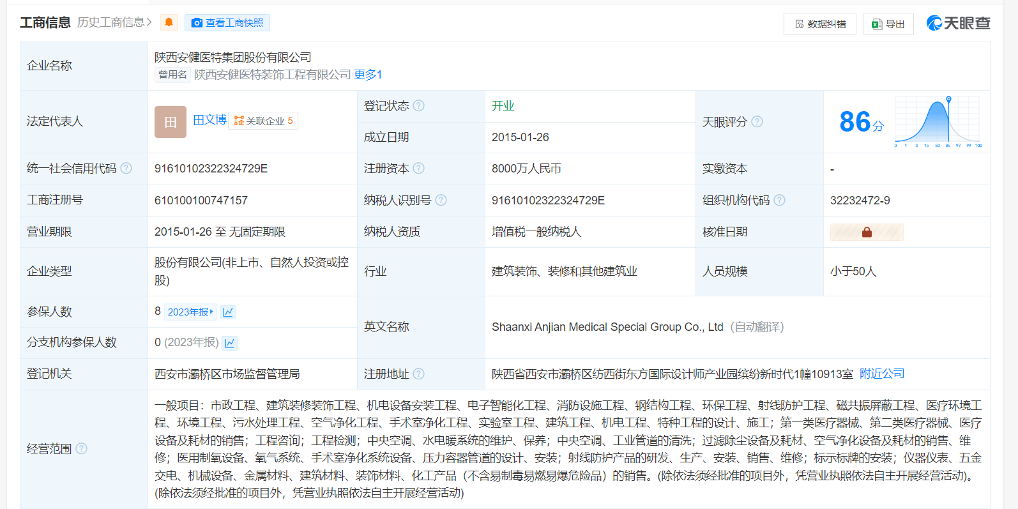Click establishment date 2015-01-26
The width and height of the screenshot is (1018, 509).
click(x=520, y=137)
